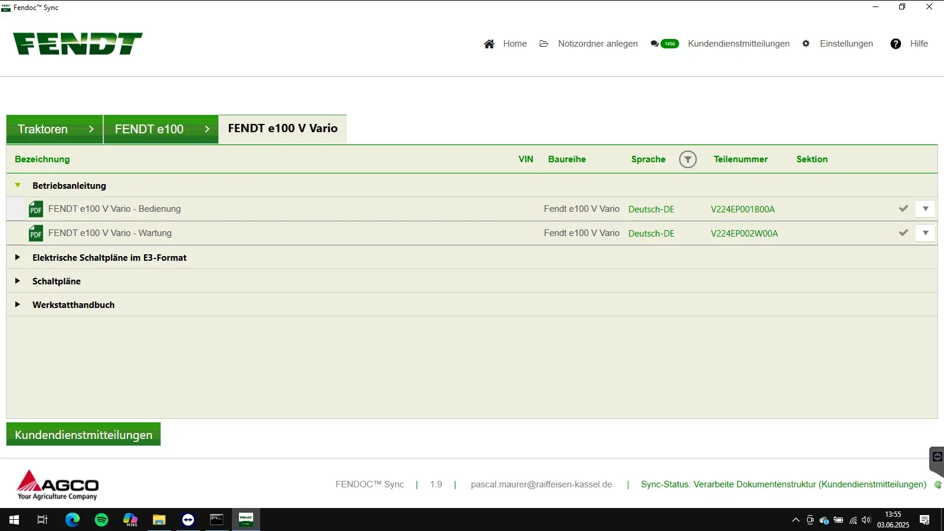Click the Fendoc Sync taskbar icon
This screenshot has height=531, width=944.
point(246,520)
